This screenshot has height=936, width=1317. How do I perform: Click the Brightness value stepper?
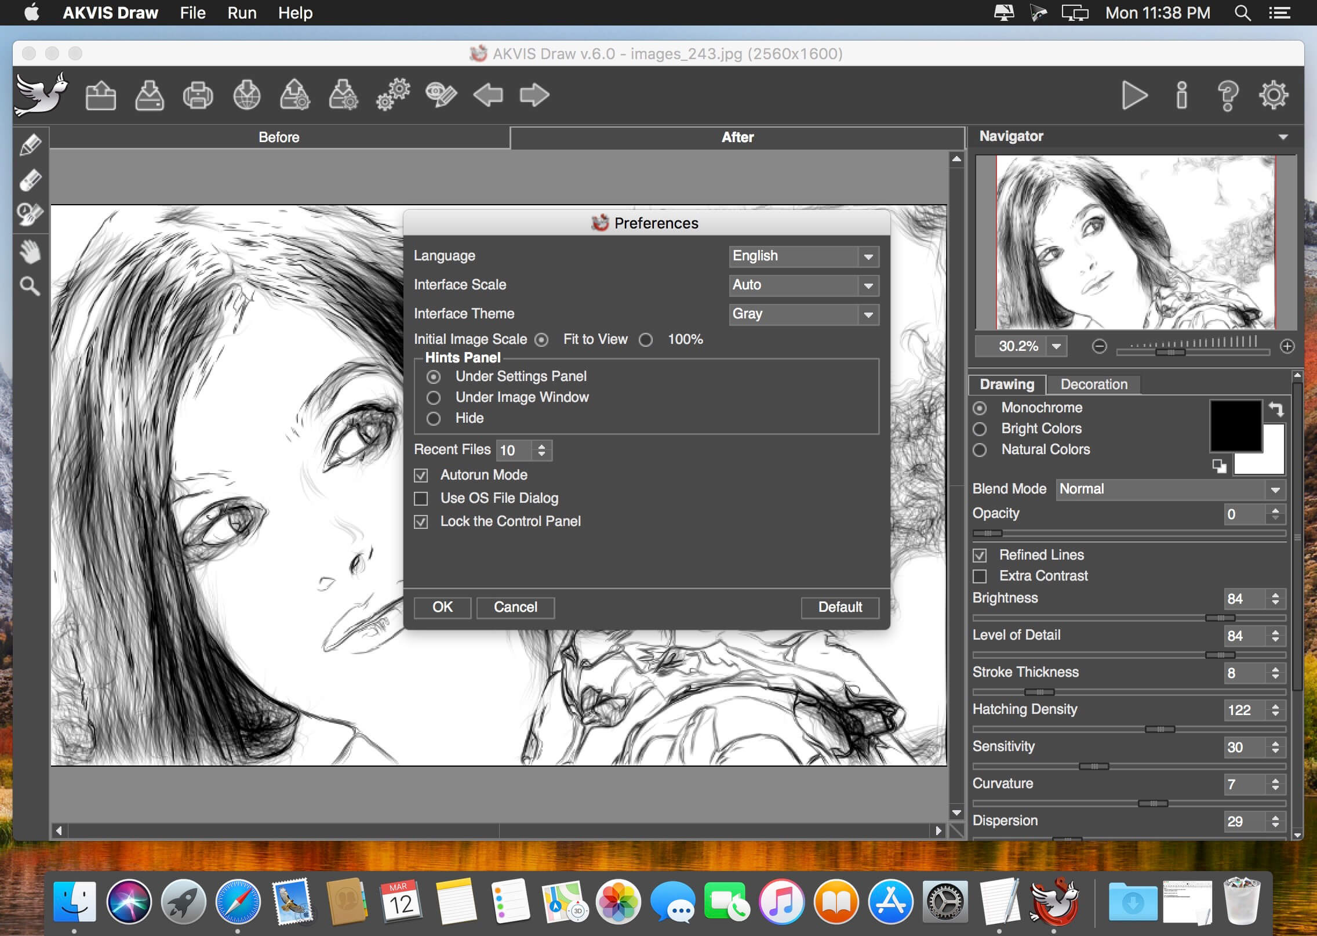click(x=1275, y=599)
